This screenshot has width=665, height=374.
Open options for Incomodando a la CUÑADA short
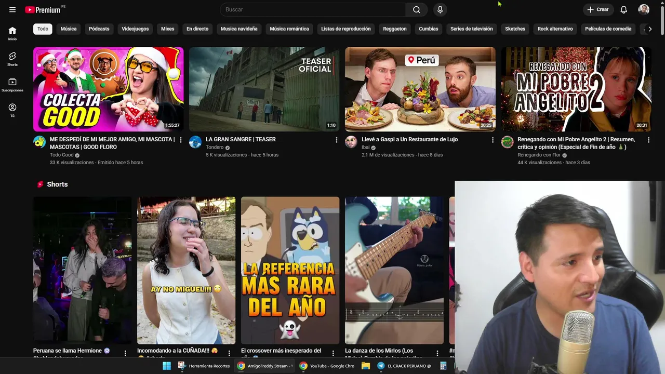pyautogui.click(x=229, y=353)
